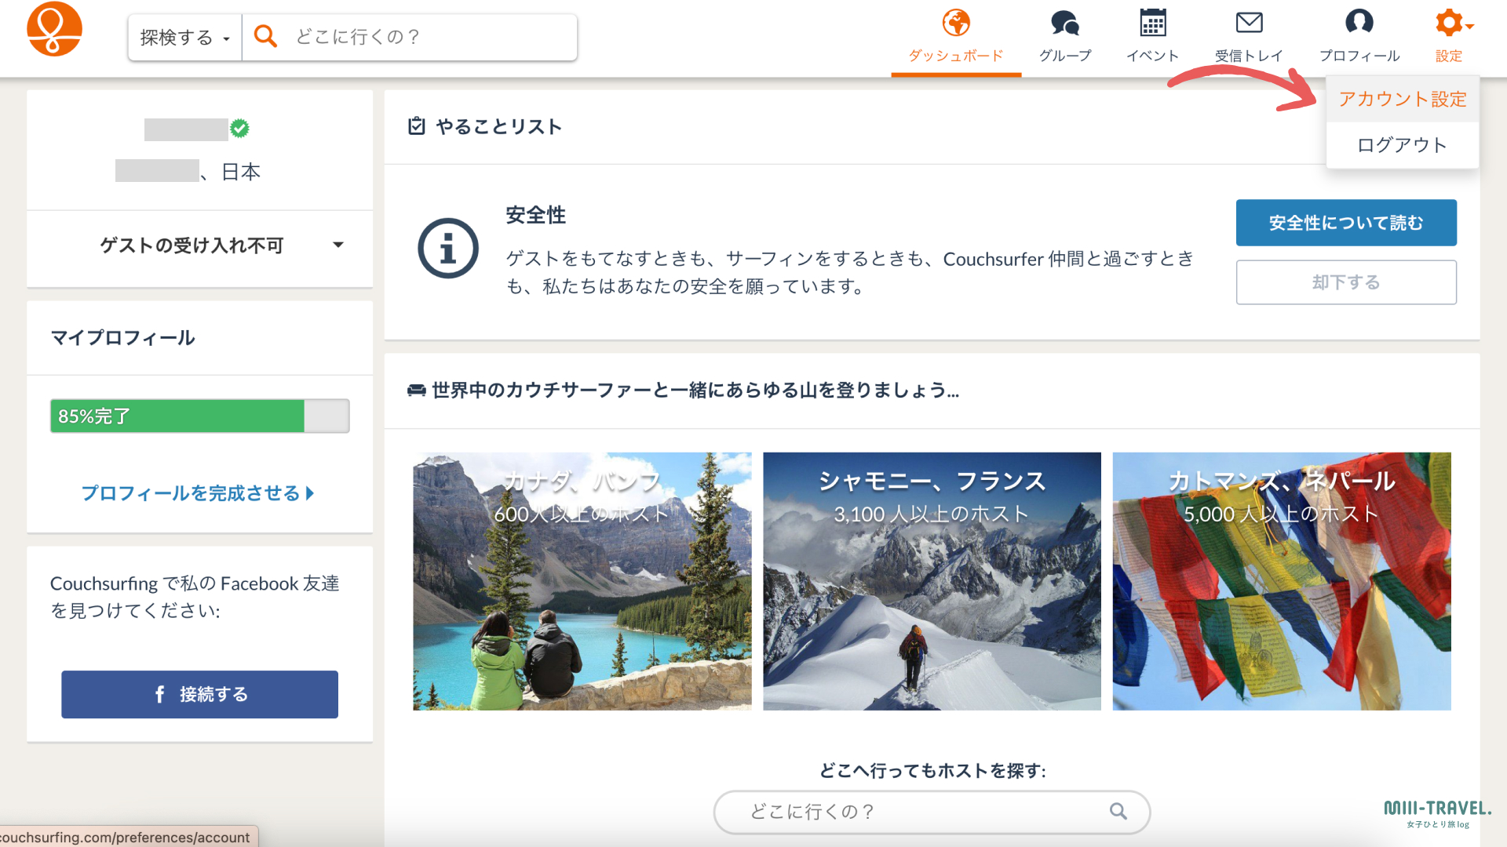Click the safety info circle icon

(448, 249)
